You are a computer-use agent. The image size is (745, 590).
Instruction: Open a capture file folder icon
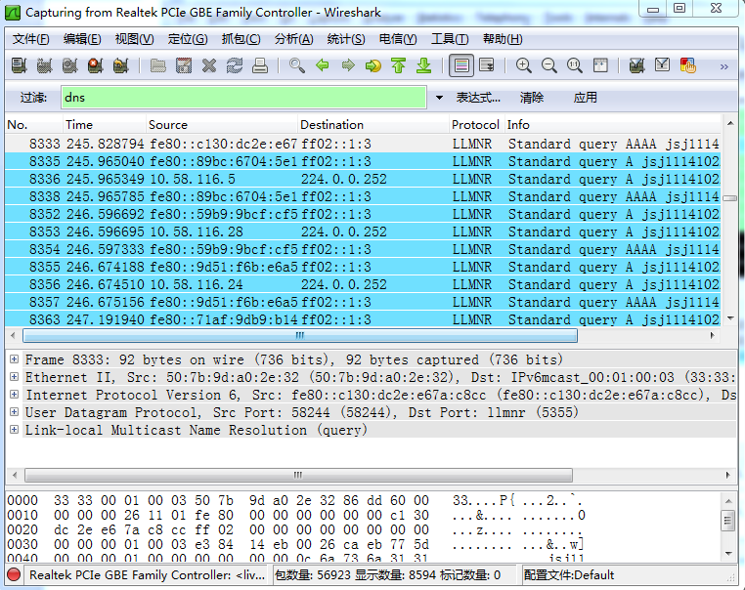click(x=158, y=65)
